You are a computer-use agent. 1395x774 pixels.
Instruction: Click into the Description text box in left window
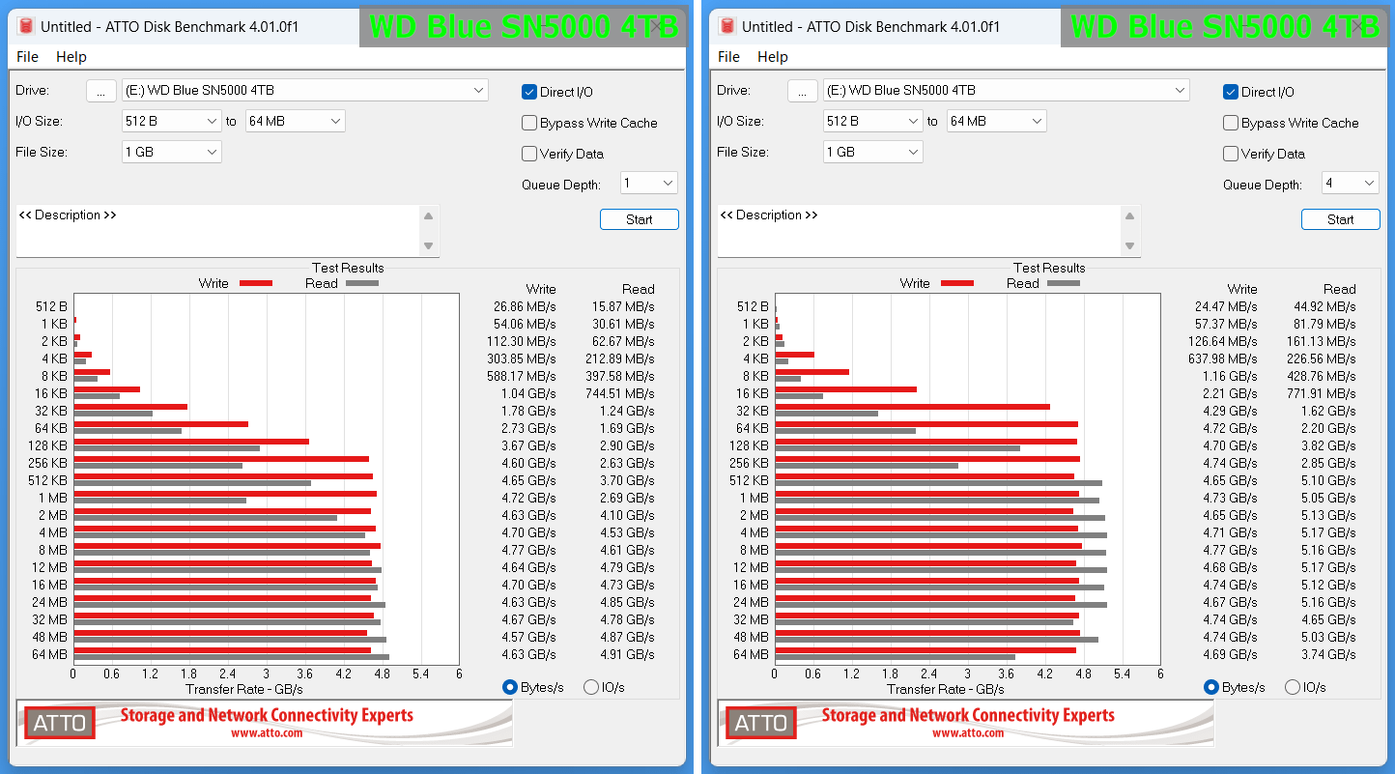pos(218,231)
